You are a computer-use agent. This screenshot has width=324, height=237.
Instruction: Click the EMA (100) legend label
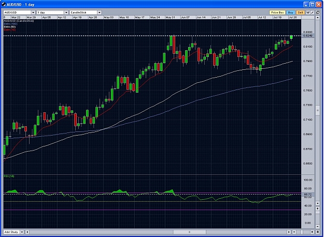[10, 24]
